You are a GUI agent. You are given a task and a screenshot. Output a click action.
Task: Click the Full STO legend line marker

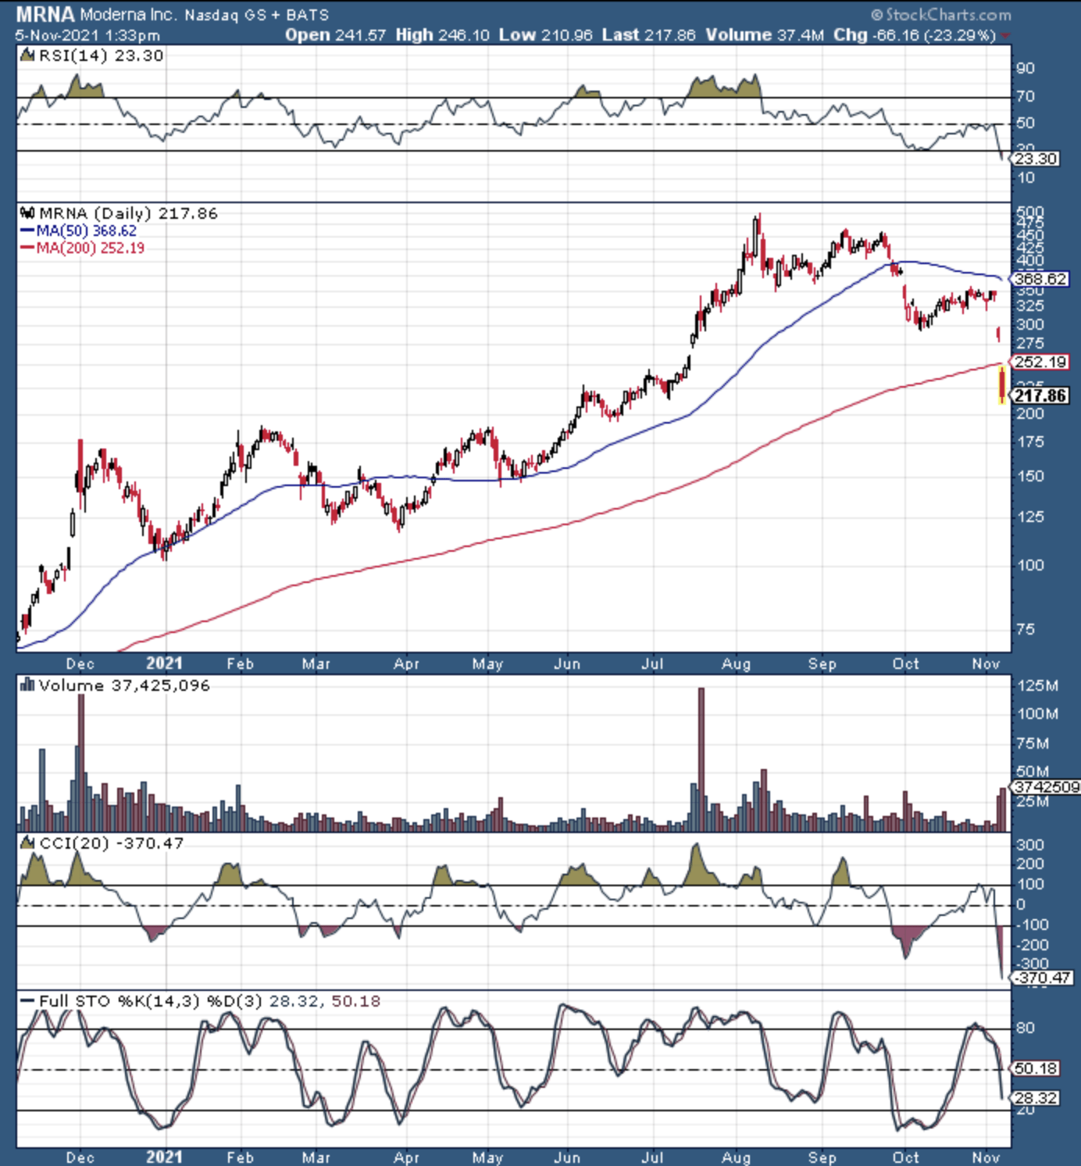28,1001
